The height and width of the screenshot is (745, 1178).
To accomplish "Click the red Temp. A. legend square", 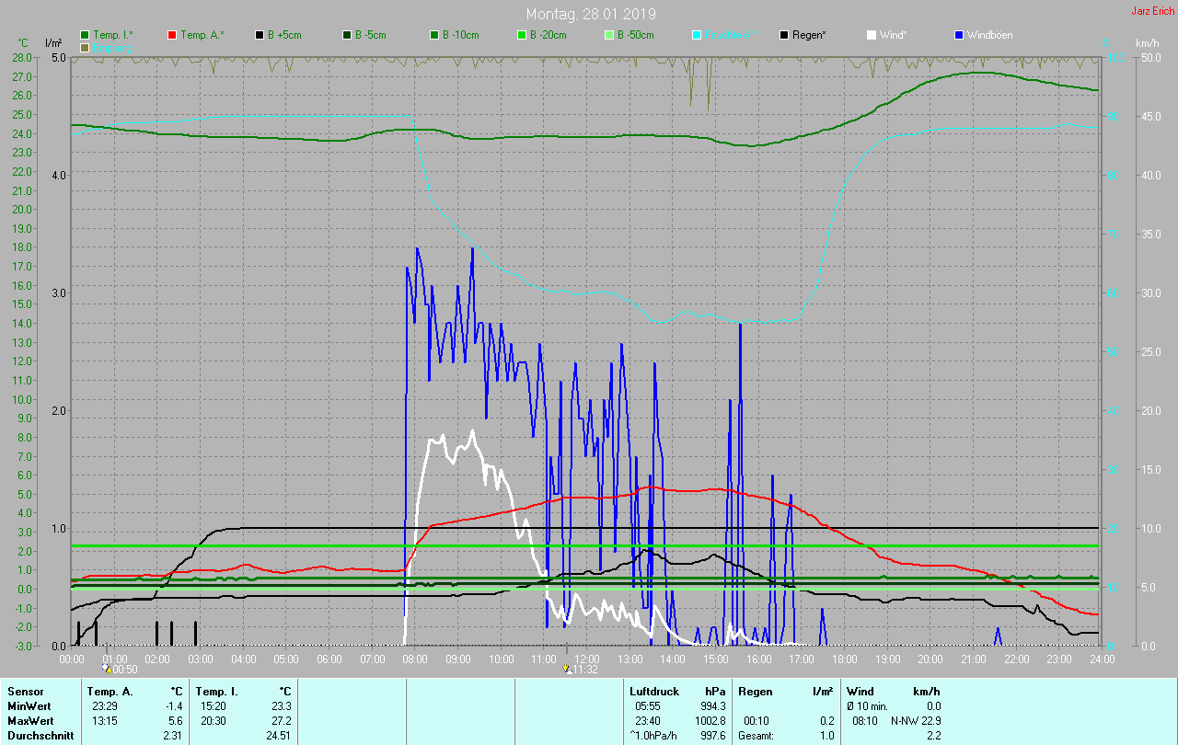I will pos(173,35).
